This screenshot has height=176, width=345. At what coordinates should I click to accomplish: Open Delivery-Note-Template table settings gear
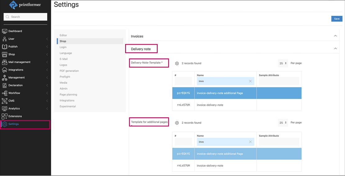(177, 63)
